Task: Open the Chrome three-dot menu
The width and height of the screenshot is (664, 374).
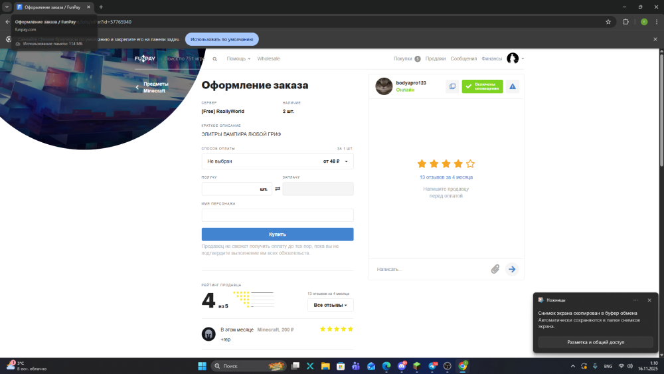Action: [657, 22]
